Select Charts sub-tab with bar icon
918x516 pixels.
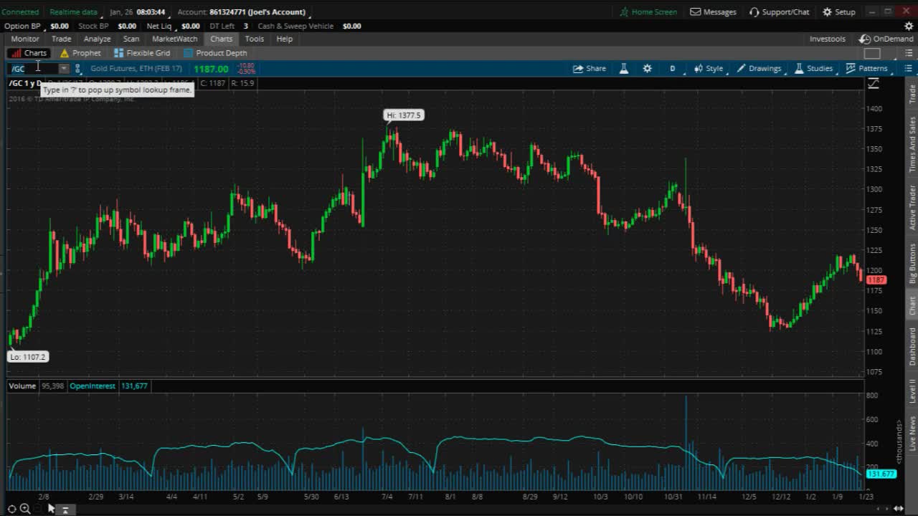tap(29, 53)
